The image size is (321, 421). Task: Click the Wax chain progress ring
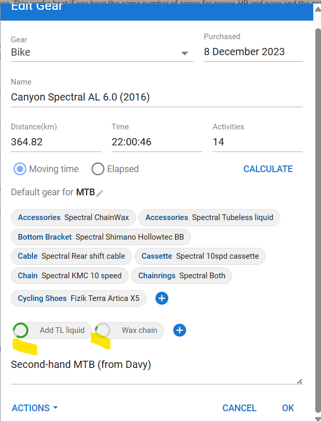tap(103, 330)
